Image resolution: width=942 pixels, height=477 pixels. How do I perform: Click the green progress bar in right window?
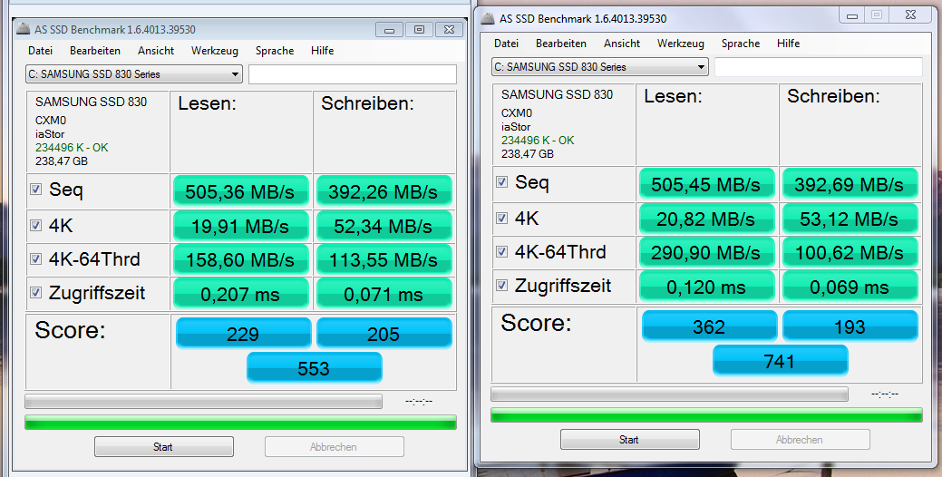pos(706,415)
